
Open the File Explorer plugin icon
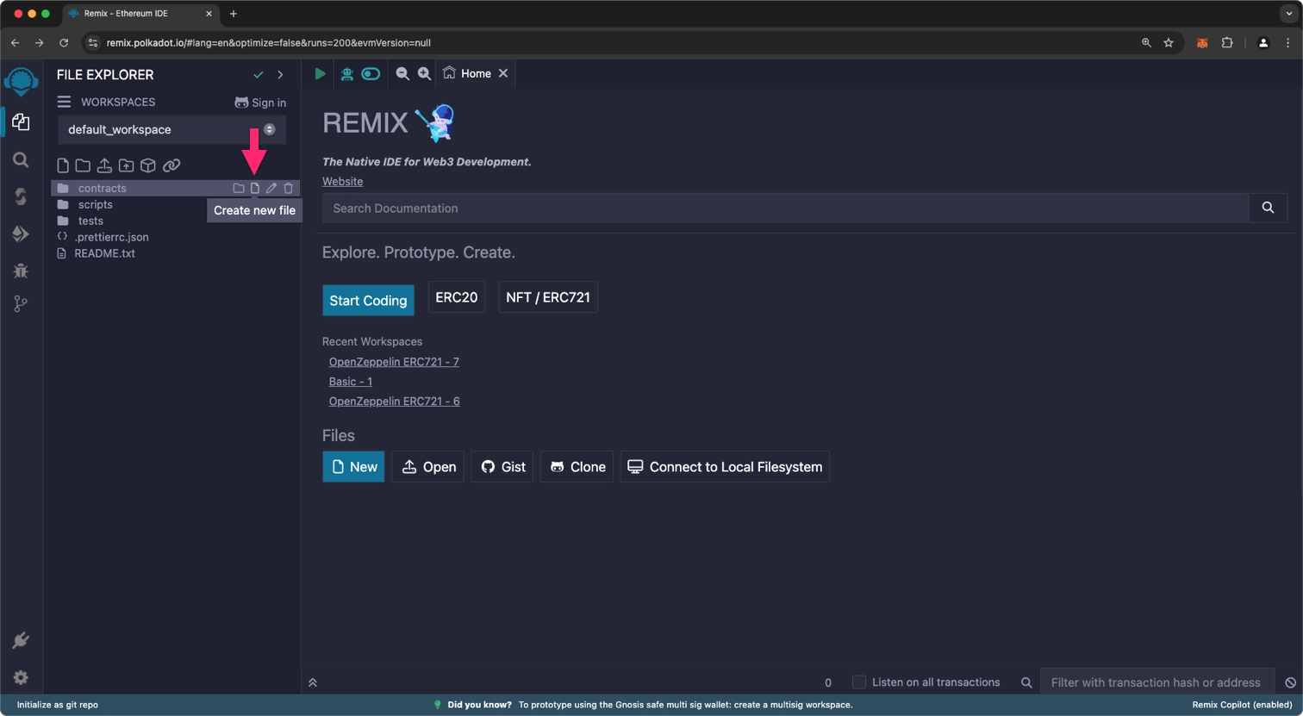tap(21, 122)
